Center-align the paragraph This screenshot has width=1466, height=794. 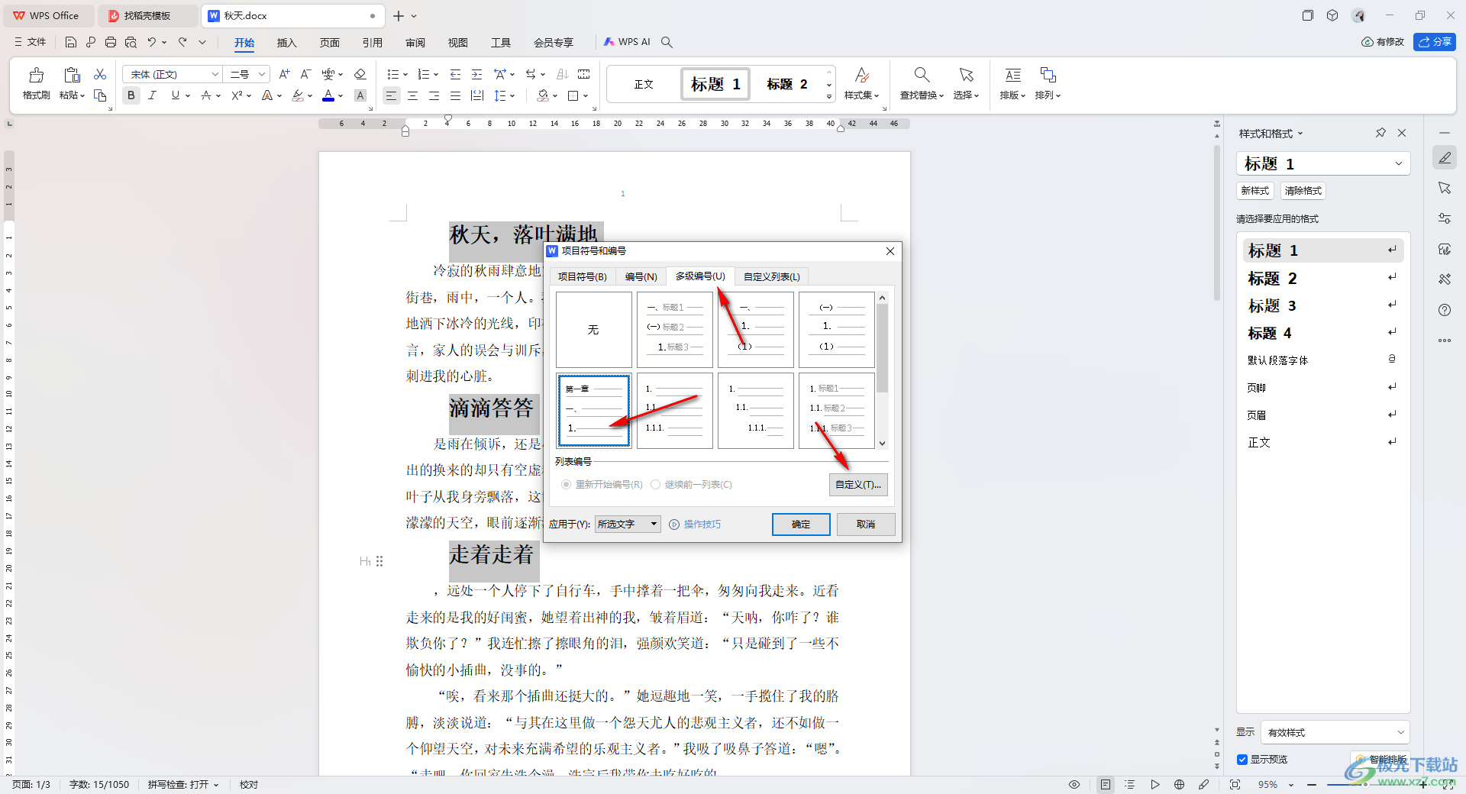(x=412, y=95)
